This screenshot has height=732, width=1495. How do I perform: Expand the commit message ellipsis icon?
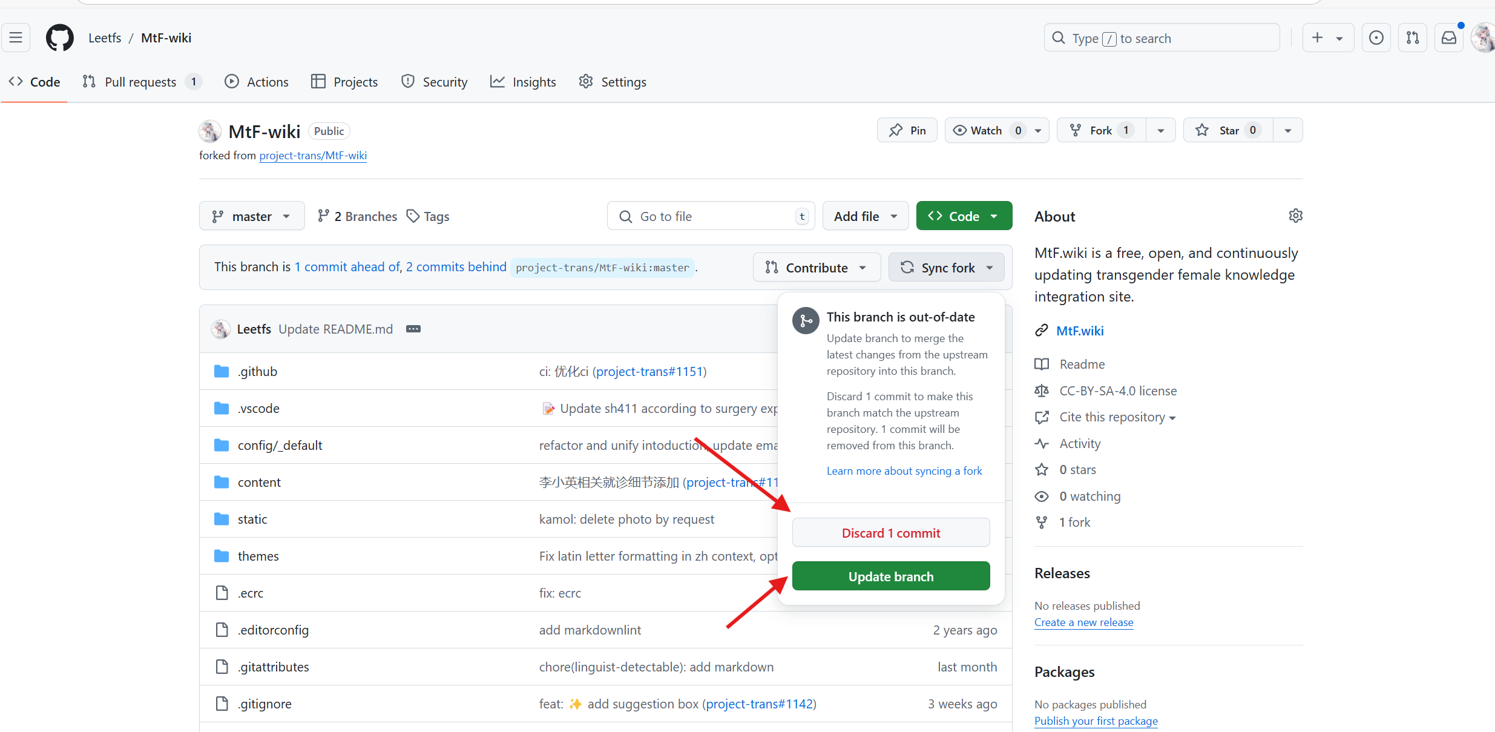click(413, 329)
